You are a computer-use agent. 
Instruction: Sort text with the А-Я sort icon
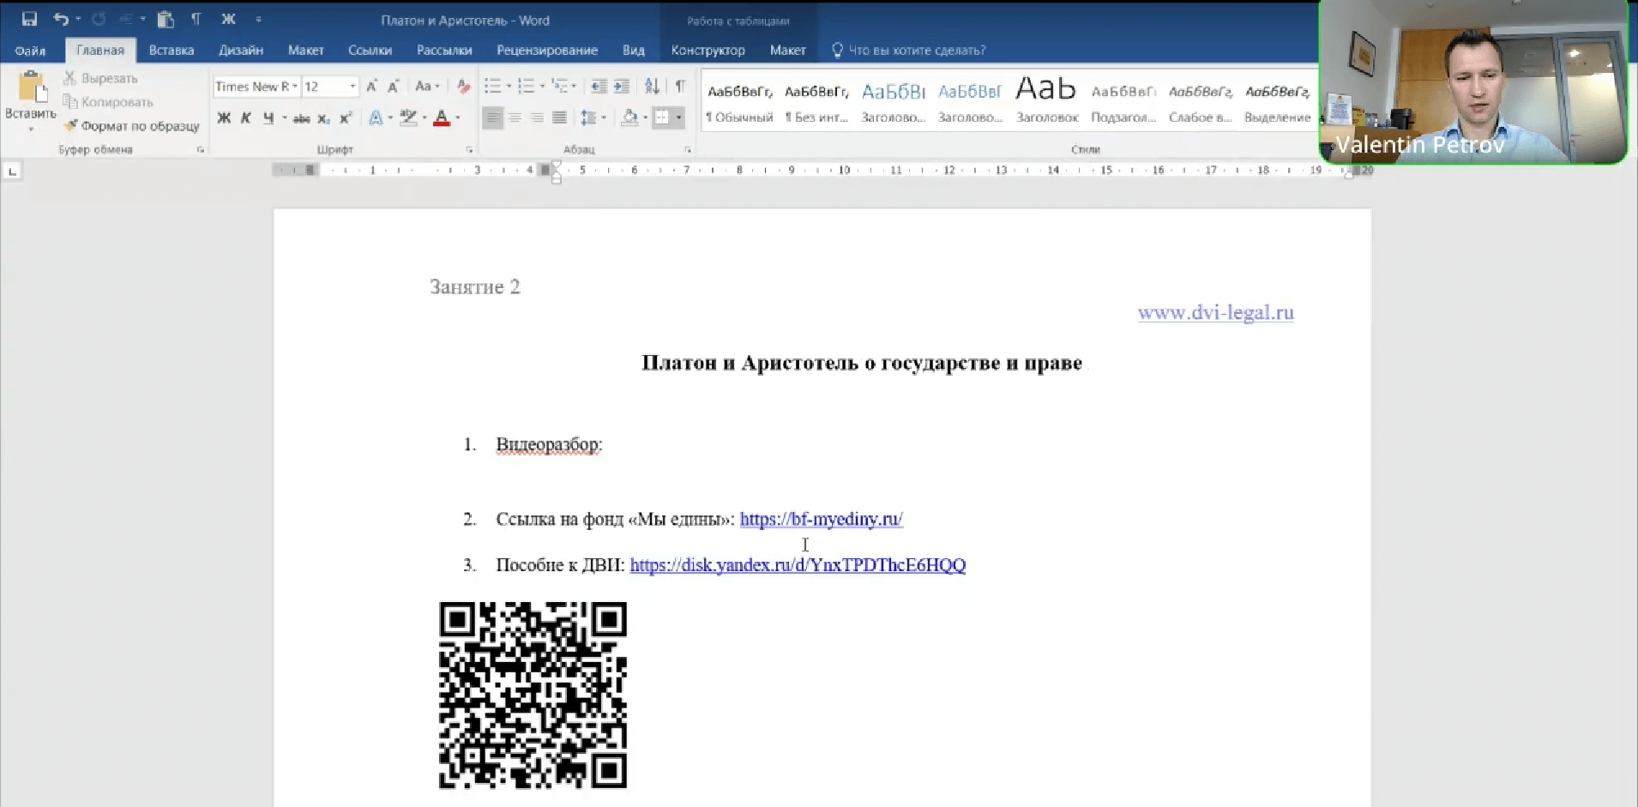pos(652,86)
